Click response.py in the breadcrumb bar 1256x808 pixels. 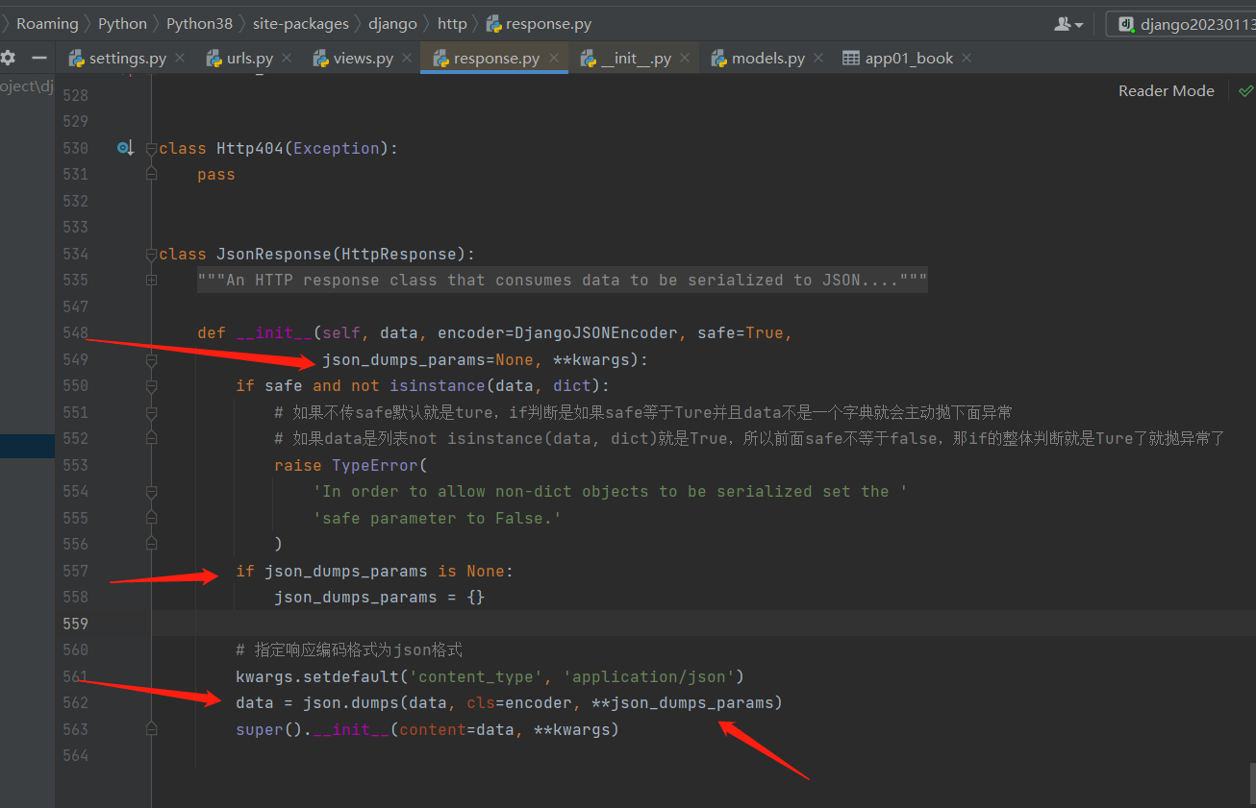coord(540,24)
